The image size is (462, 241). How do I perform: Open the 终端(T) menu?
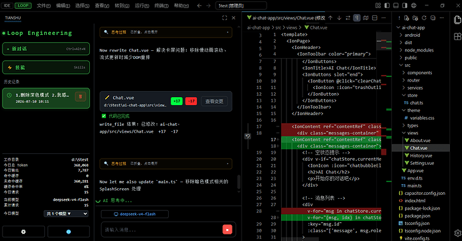(x=161, y=5)
